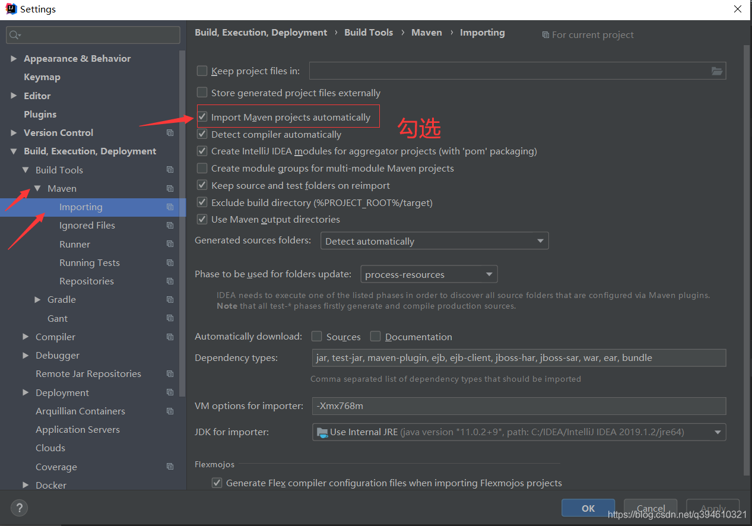Toggle Exclude build directory checkbox
Screen dimensions: 752x526
202,202
